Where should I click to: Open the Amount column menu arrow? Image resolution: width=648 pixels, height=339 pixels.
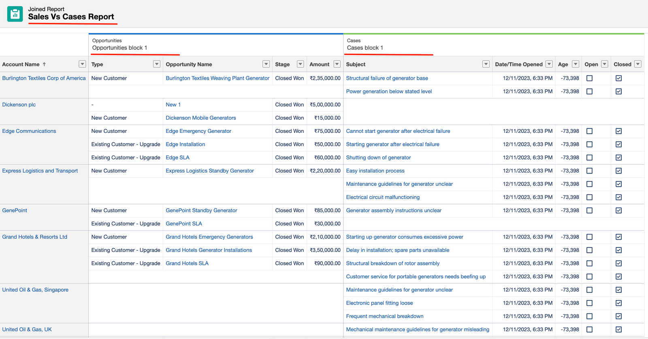(337, 64)
